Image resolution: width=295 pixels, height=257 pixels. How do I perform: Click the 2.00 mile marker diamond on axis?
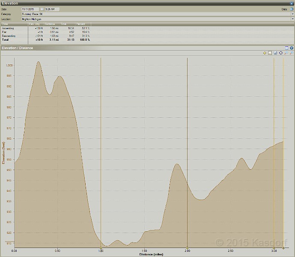pyautogui.click(x=188, y=248)
